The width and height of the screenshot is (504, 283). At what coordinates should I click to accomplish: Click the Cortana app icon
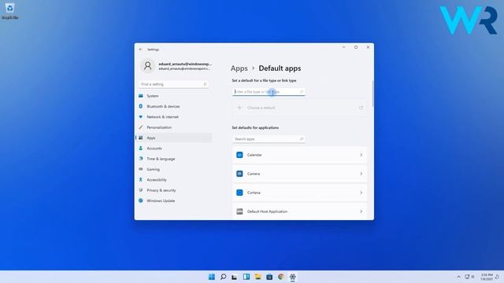coord(239,193)
